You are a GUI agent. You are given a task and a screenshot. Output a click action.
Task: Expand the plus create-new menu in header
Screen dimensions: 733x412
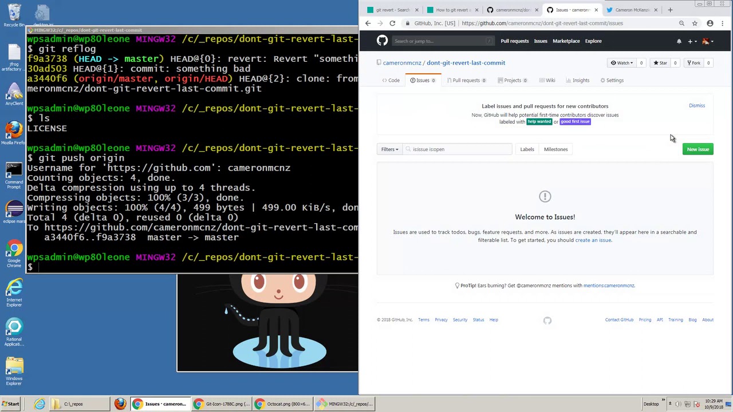(x=692, y=41)
